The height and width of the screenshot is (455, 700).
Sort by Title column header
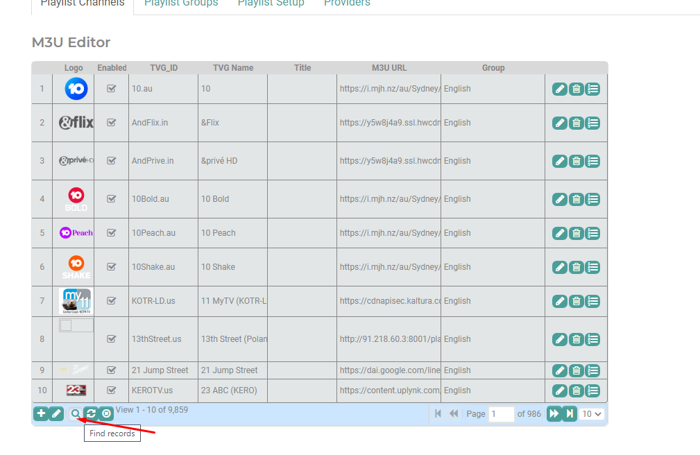302,68
